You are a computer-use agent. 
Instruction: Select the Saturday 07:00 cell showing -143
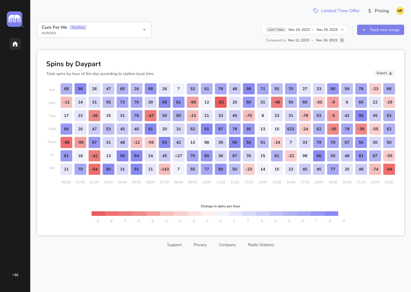click(x=164, y=169)
